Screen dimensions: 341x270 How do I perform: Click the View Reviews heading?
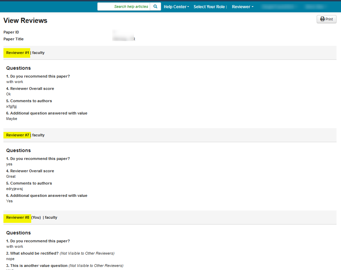coord(25,21)
